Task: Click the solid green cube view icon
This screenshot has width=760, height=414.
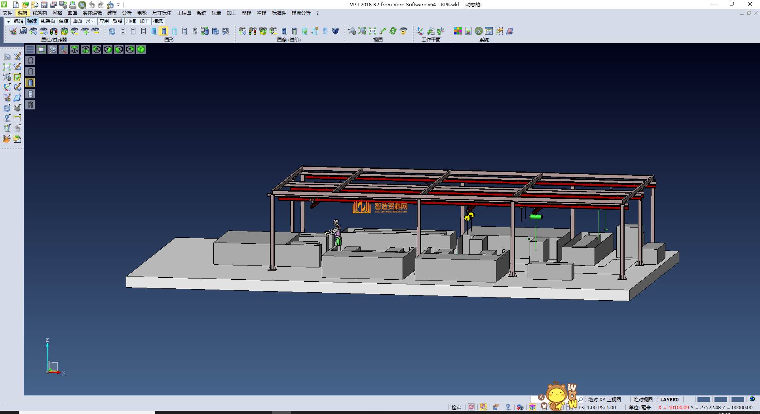Action: 141,49
